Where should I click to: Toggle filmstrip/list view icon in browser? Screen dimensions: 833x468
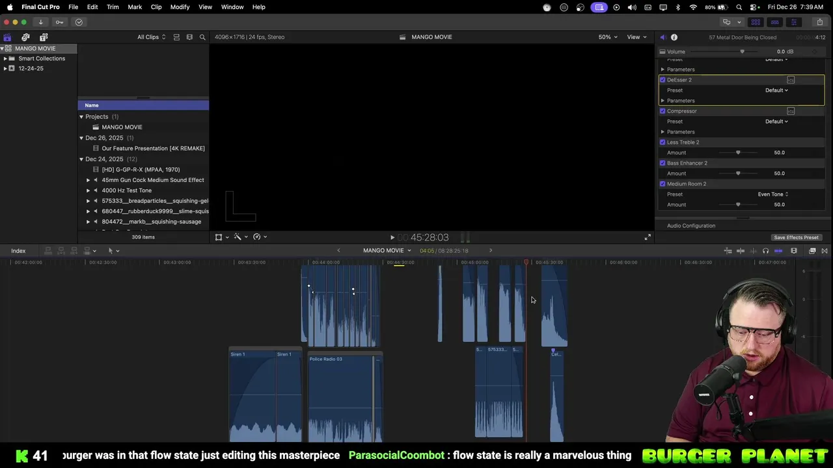189,37
